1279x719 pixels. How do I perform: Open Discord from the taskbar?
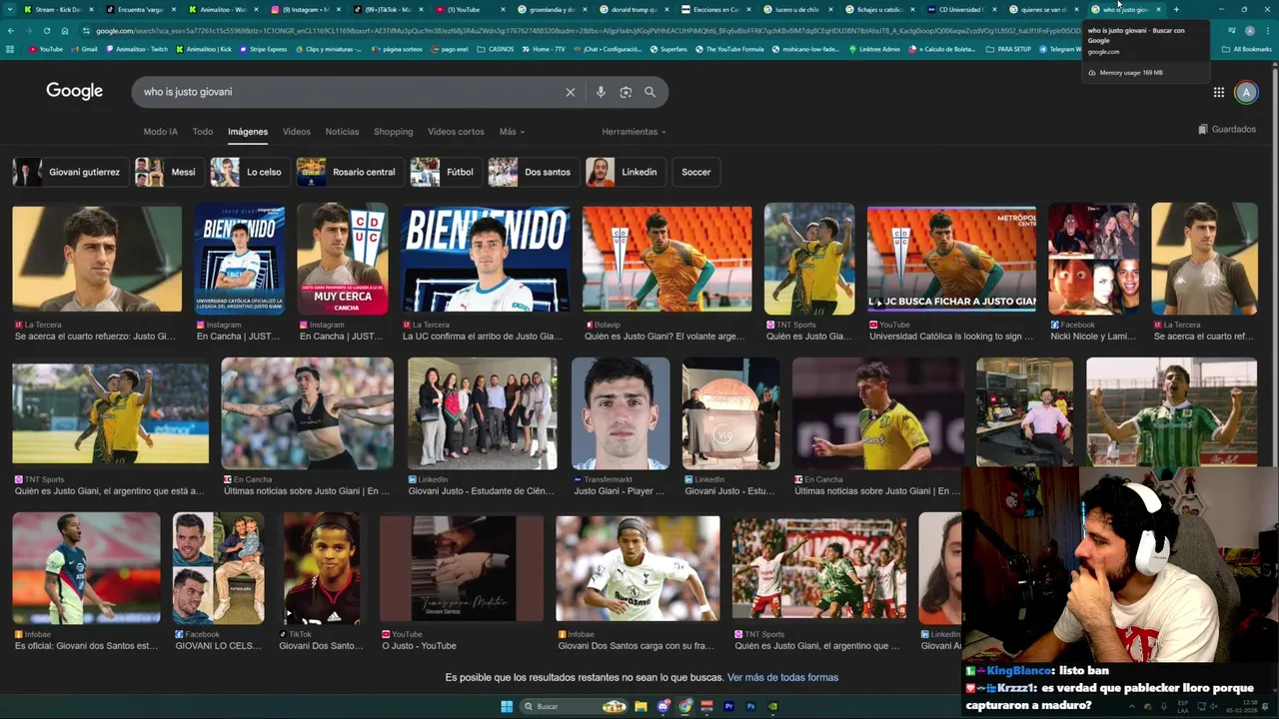click(662, 706)
